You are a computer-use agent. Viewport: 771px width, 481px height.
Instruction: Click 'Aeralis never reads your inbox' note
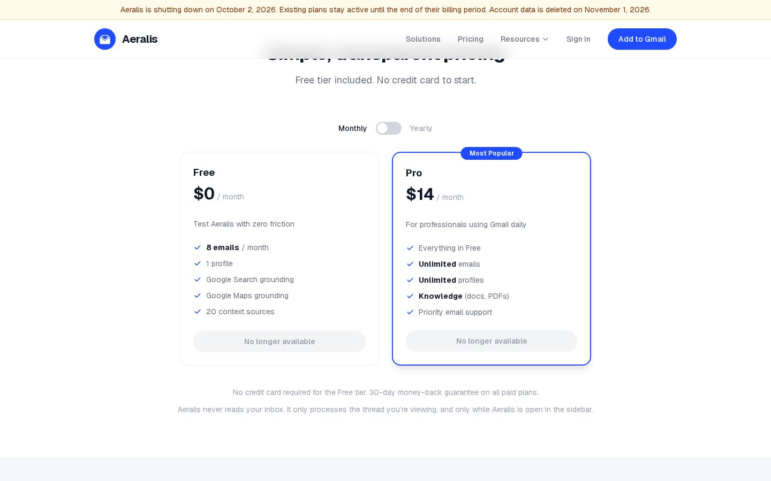click(385, 409)
